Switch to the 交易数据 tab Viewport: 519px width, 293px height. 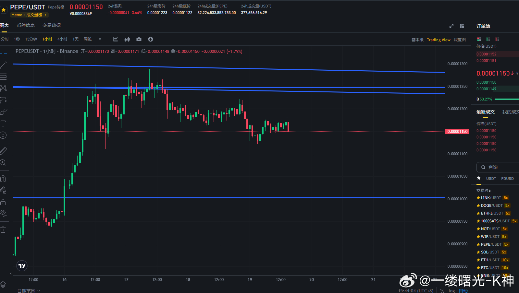point(52,25)
